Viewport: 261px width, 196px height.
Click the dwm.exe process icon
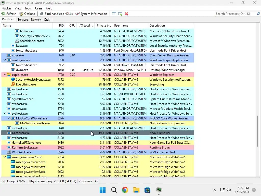tap(13, 70)
